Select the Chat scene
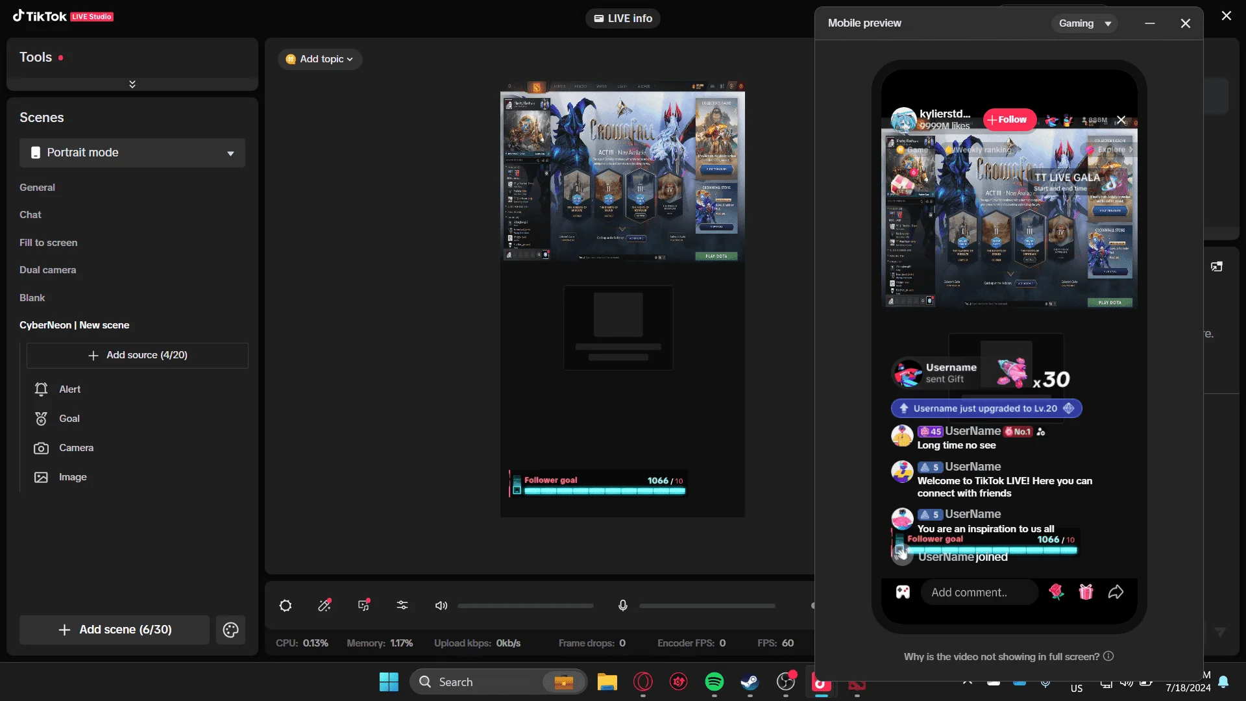Screen dimensions: 1246x701 pyautogui.click(x=31, y=215)
